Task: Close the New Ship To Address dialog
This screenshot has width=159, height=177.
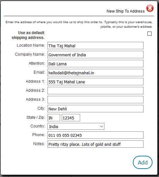Action: click(x=150, y=8)
